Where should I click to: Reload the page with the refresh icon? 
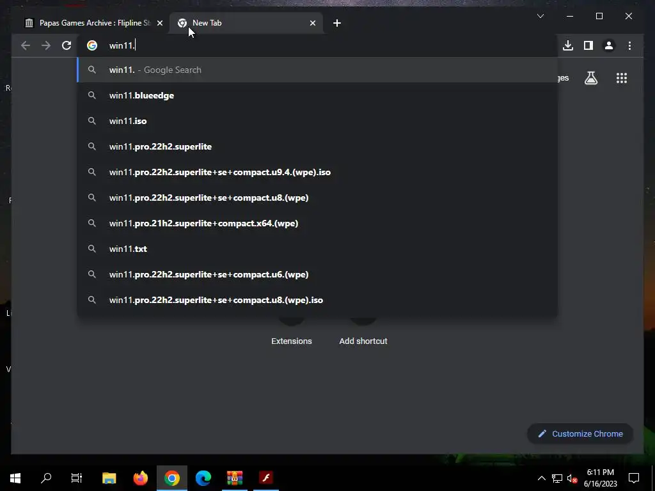(67, 45)
